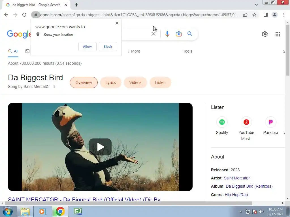Bookmark this page with the star icon

(254, 15)
